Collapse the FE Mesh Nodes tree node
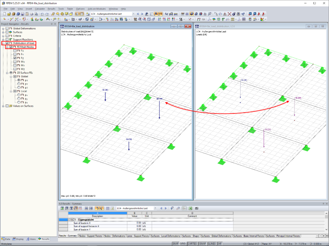Screen dimensions: 329x246 (7, 47)
